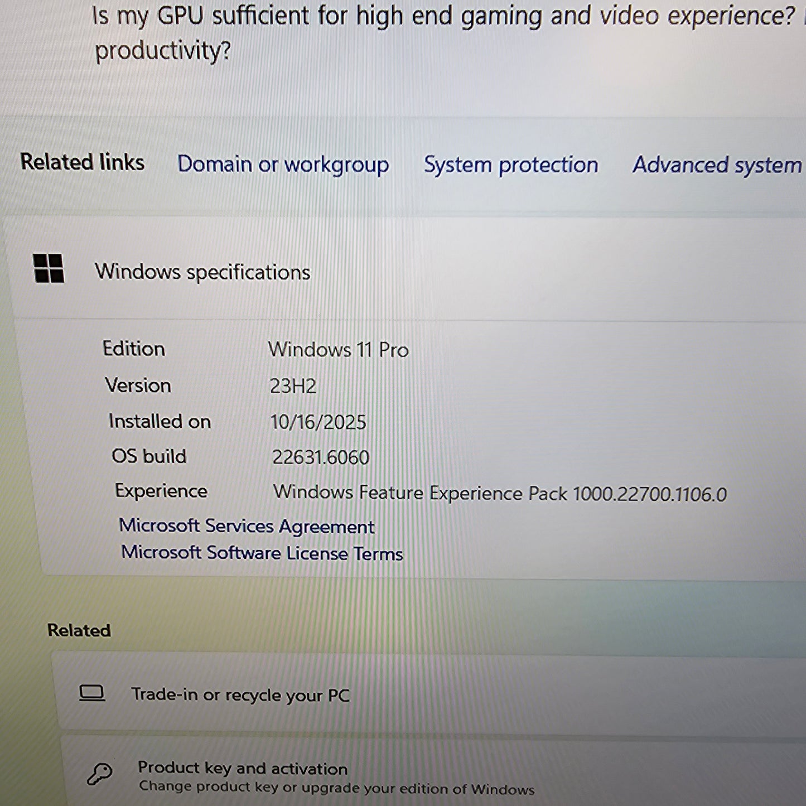The height and width of the screenshot is (806, 806).
Task: Open Domain or workgroup settings
Action: click(x=283, y=165)
